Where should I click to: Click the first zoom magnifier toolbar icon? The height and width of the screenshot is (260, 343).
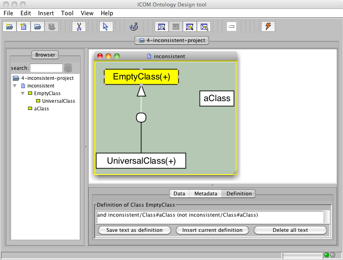(x=161, y=26)
